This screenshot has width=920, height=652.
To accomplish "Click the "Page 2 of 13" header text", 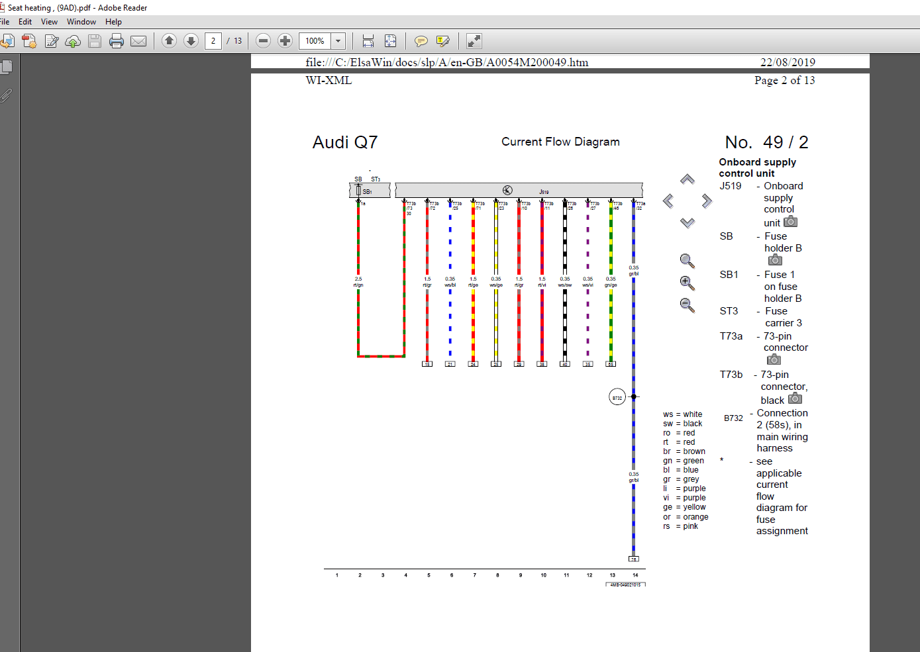I will point(785,80).
